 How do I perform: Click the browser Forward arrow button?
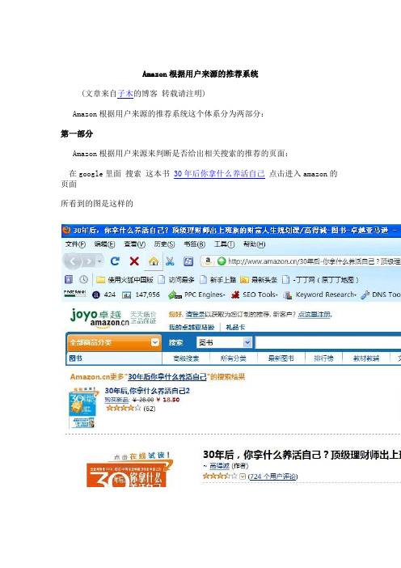(x=88, y=261)
